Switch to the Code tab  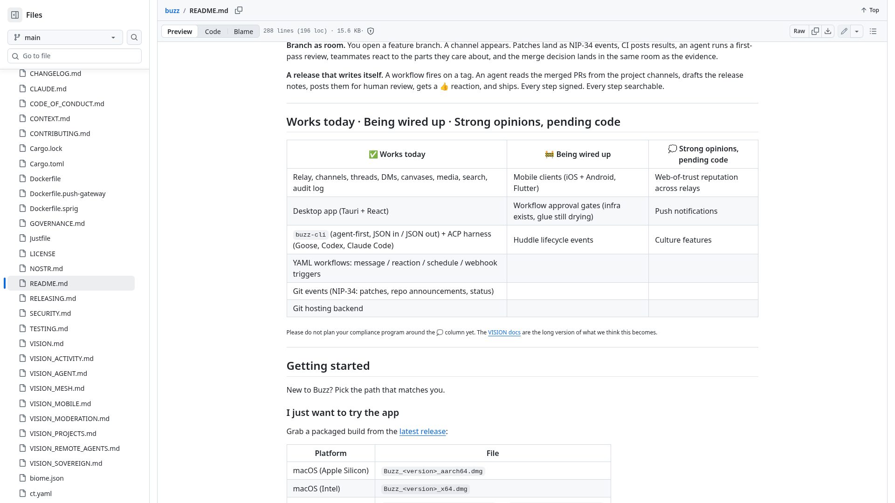[213, 31]
